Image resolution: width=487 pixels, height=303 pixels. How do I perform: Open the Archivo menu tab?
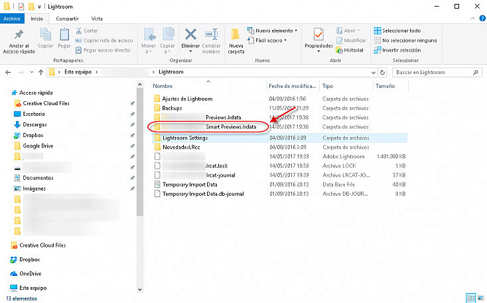click(x=12, y=19)
